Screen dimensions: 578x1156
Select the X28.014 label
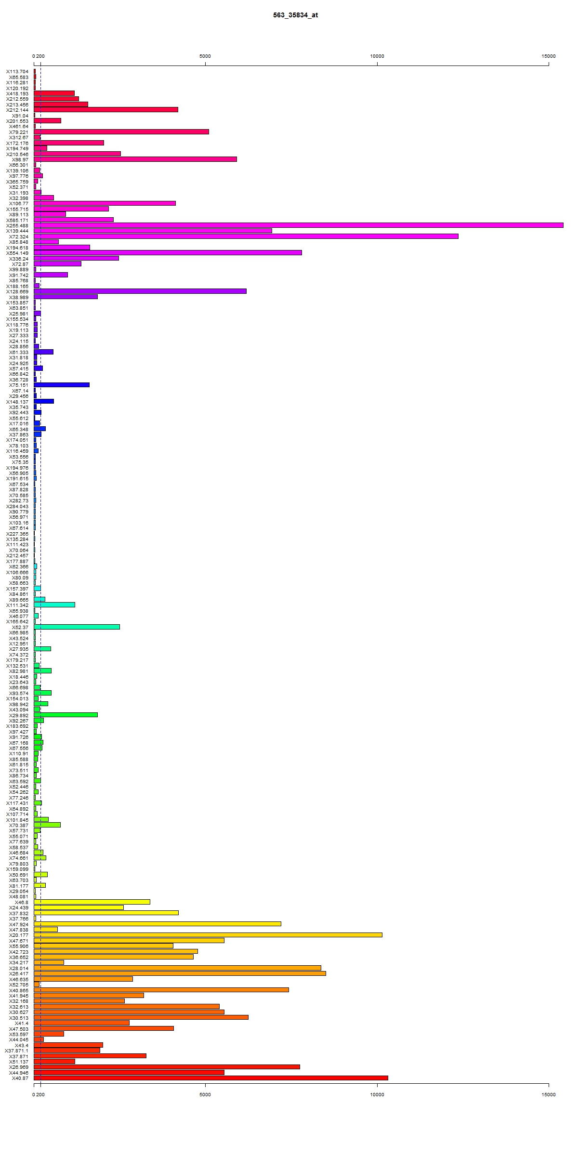click(19, 968)
